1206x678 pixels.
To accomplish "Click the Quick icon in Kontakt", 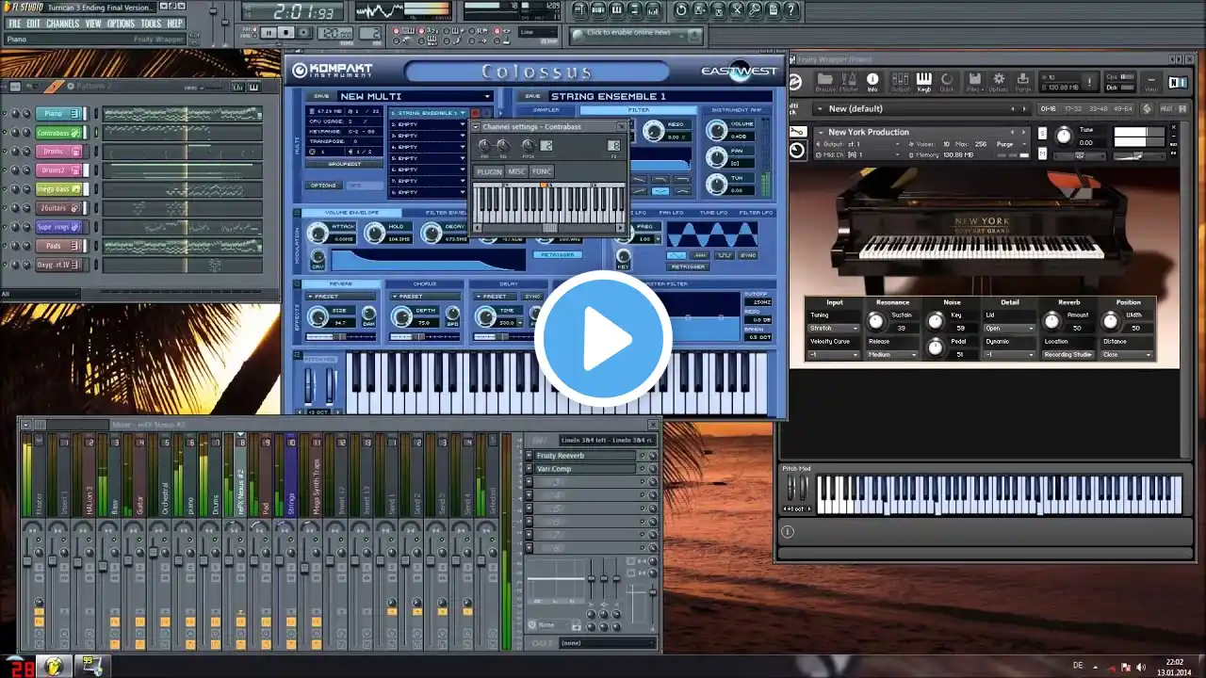I will click(946, 82).
